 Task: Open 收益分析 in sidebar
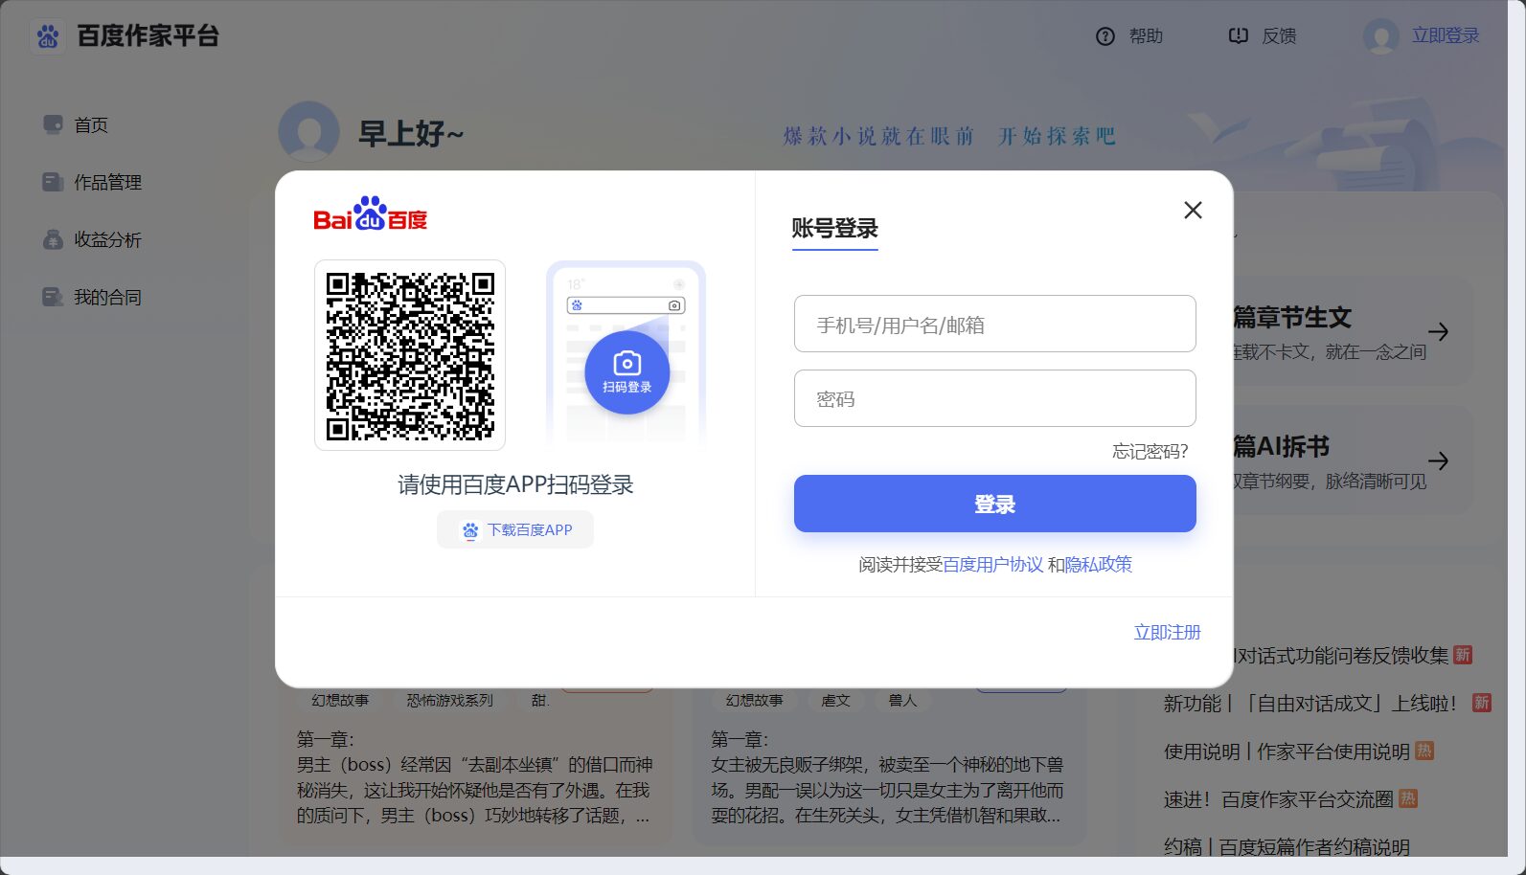point(107,240)
